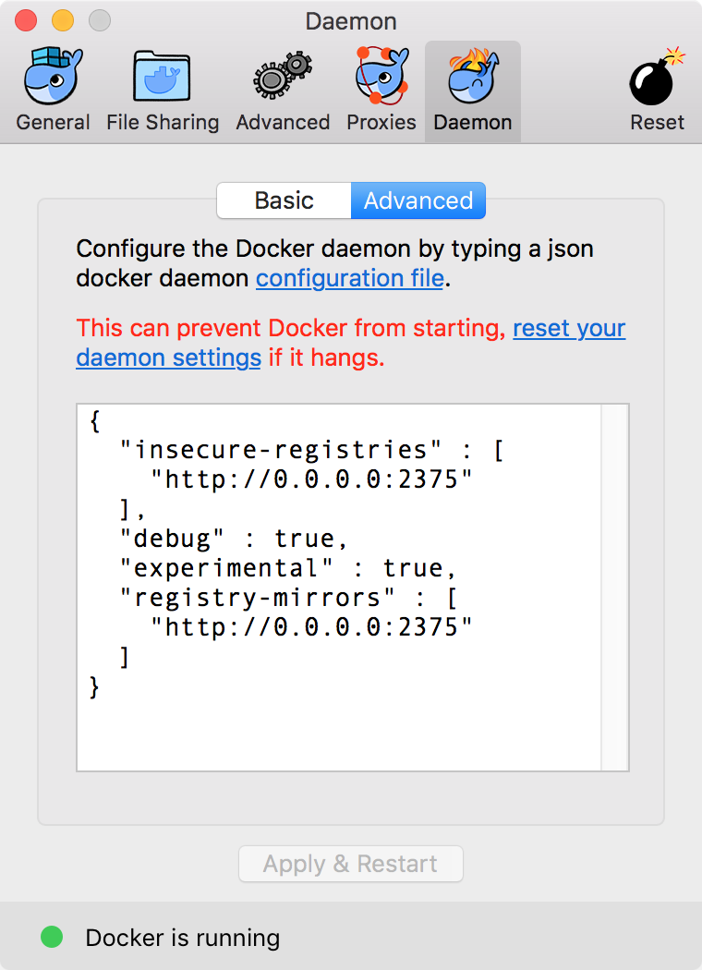Click the URL under registry-mirrors
The width and height of the screenshot is (702, 970).
pos(311,627)
